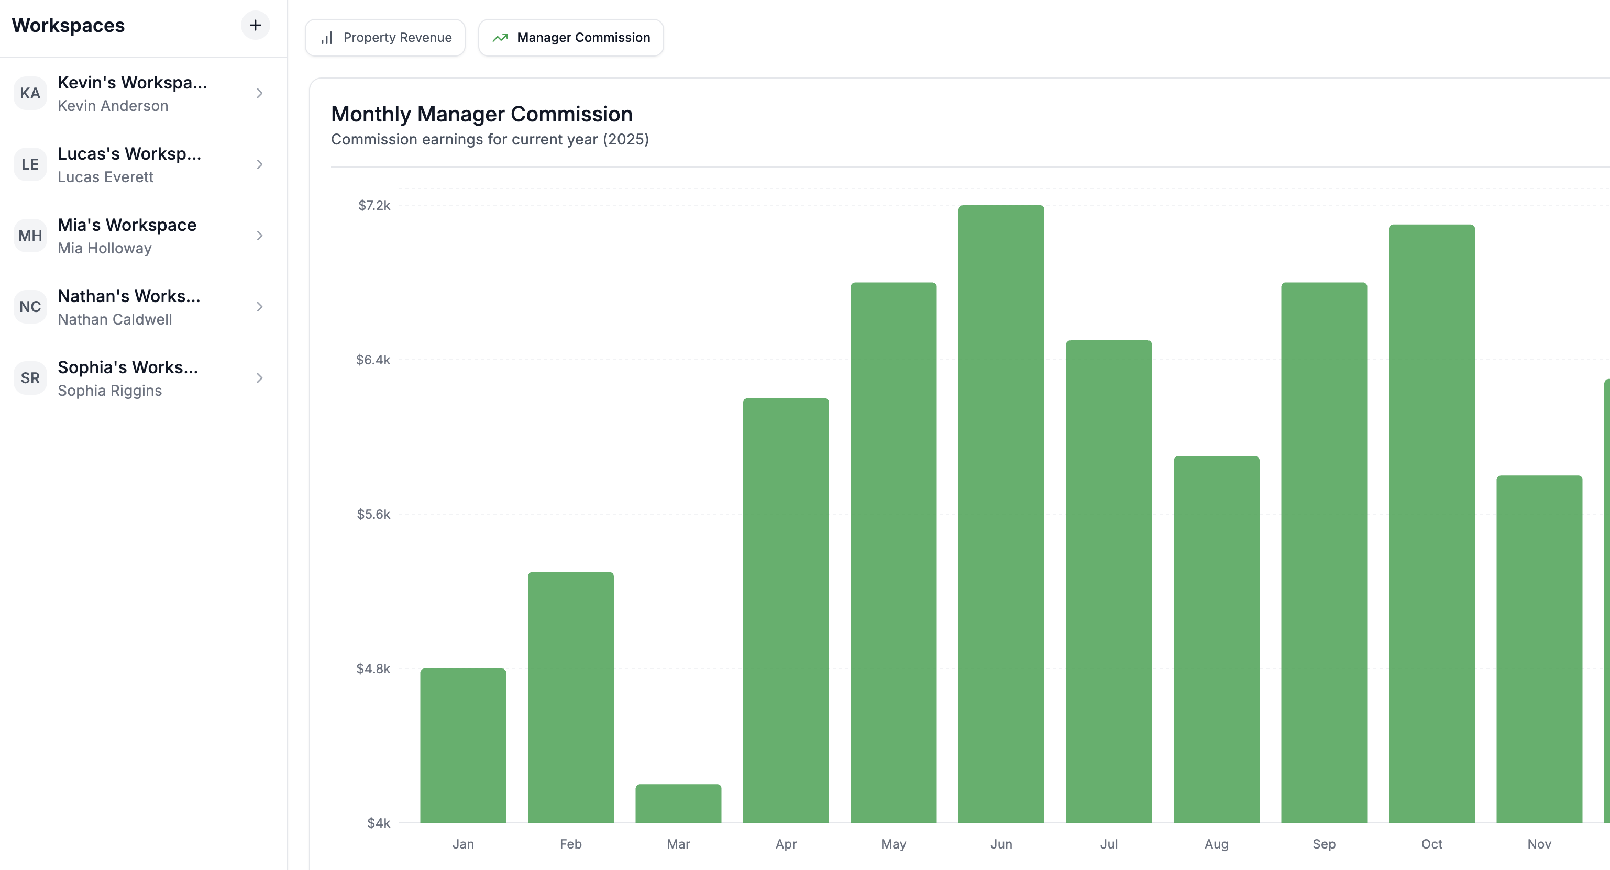Click the August commission bar

pyautogui.click(x=1216, y=640)
